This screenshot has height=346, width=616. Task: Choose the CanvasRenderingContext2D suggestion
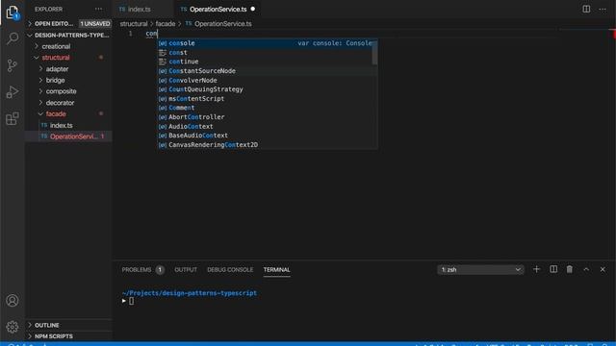pyautogui.click(x=268, y=145)
